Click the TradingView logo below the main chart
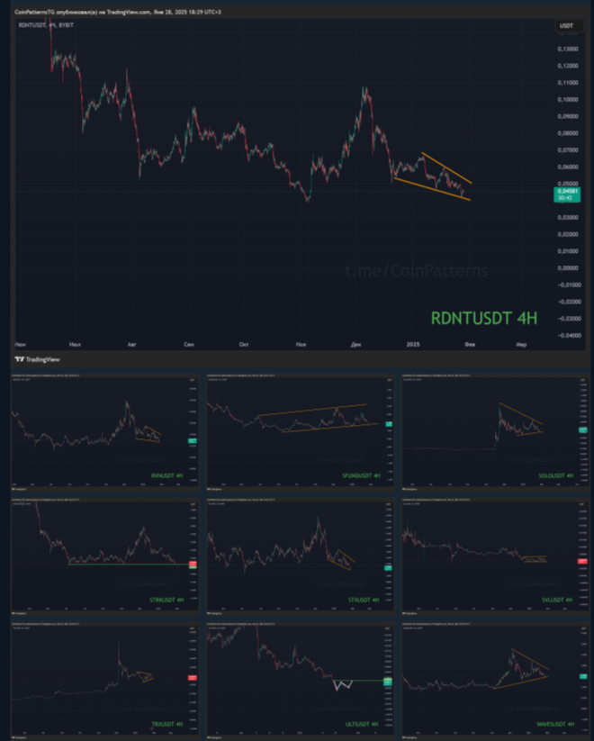 (x=37, y=359)
